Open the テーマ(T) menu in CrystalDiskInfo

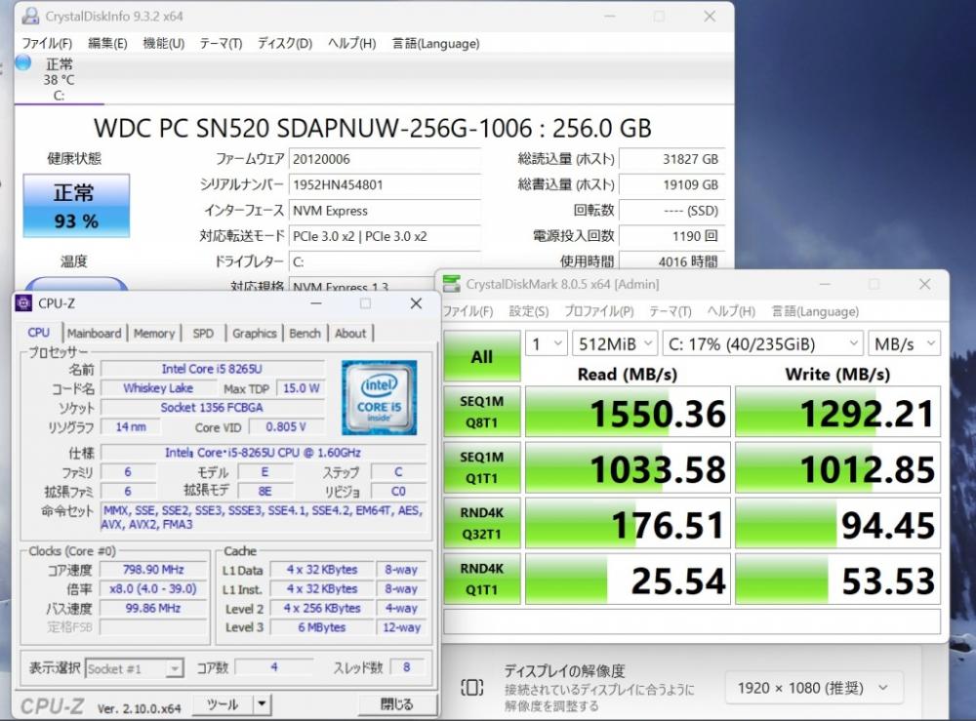coord(221,43)
